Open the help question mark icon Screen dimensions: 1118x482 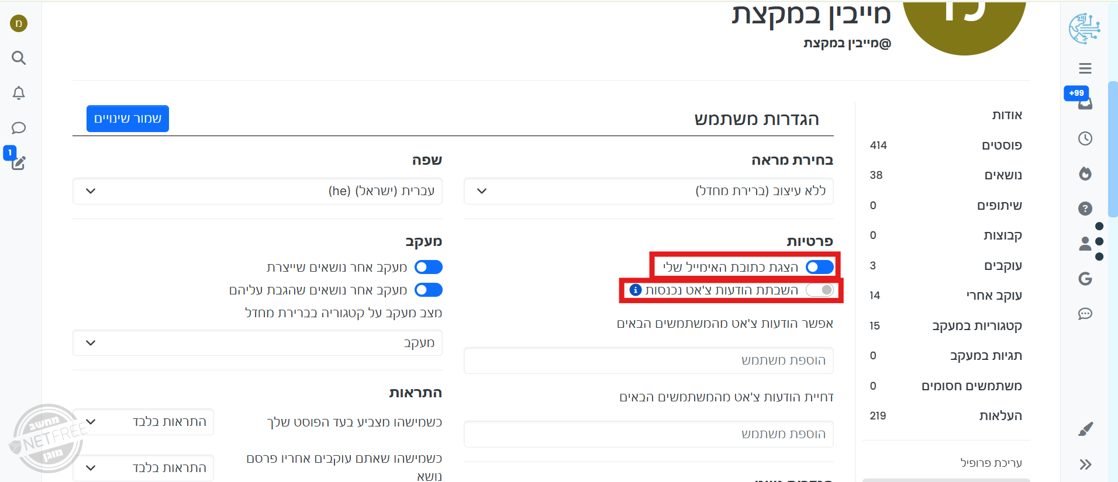pyautogui.click(x=1085, y=209)
